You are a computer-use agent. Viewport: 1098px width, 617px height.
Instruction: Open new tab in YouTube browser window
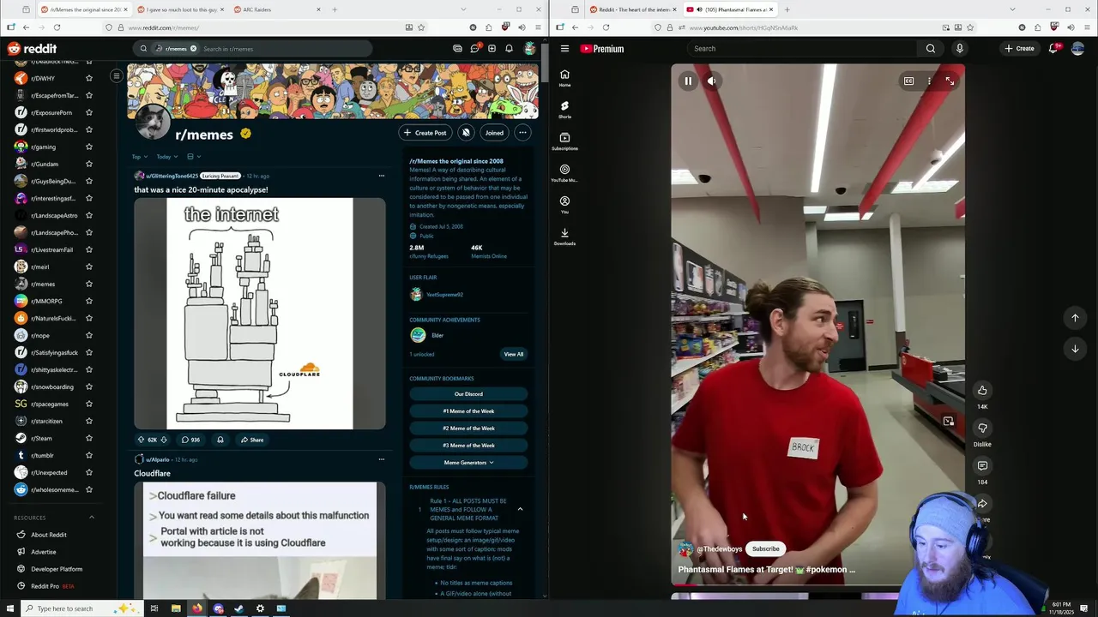(787, 9)
